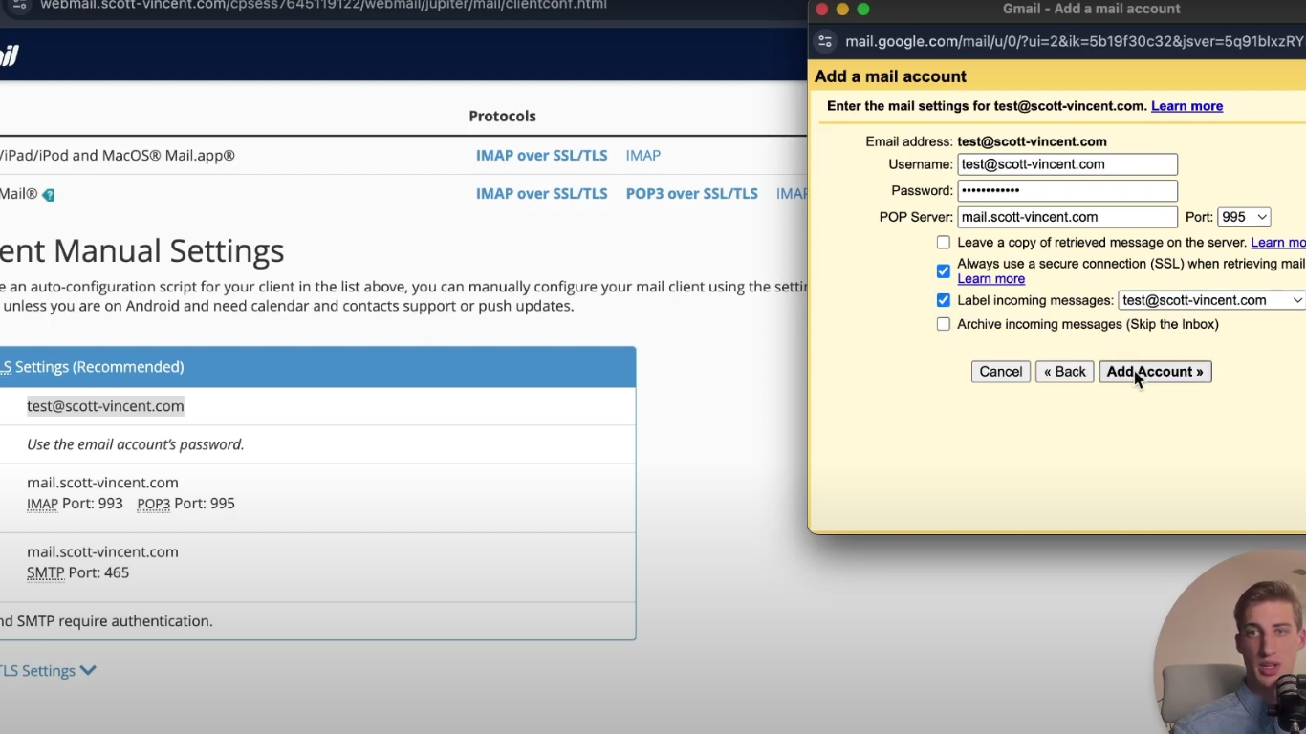Viewport: 1306px width, 734px height.
Task: Click the webmail URL in the address bar
Action: (323, 5)
